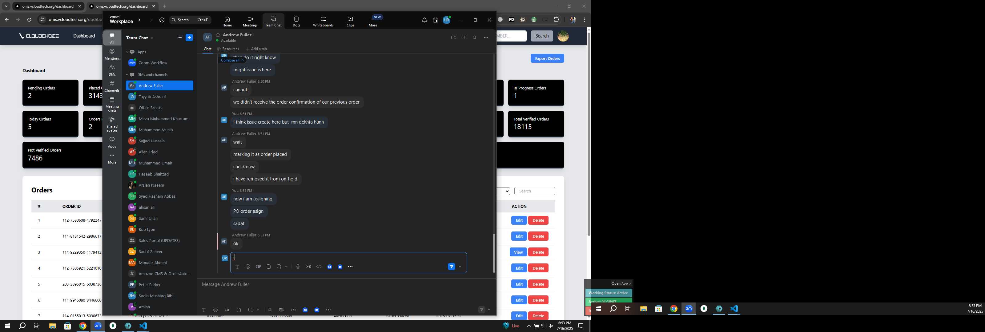
Task: Click Dashboard link in CloudChoice navbar
Action: click(84, 36)
